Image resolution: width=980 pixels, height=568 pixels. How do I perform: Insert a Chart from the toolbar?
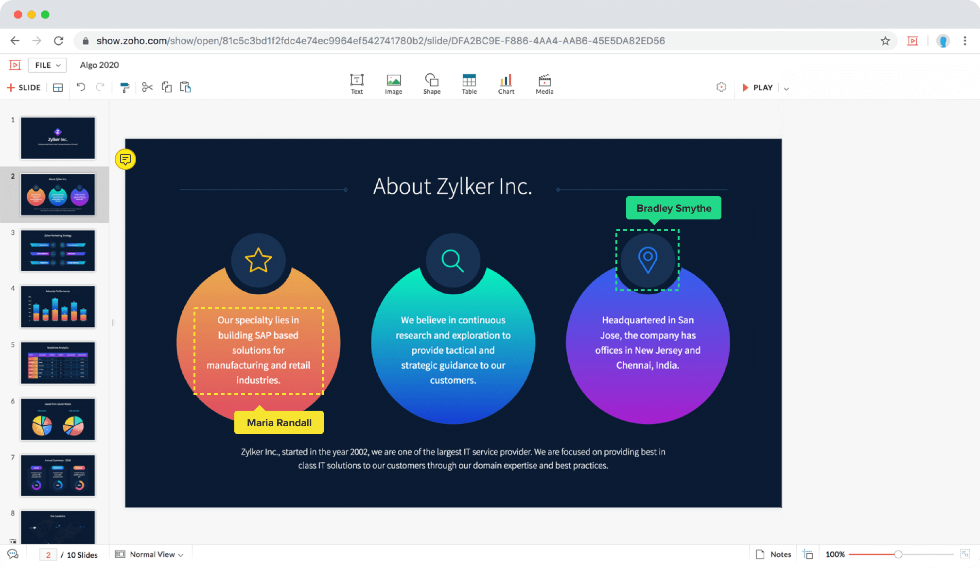coord(506,84)
